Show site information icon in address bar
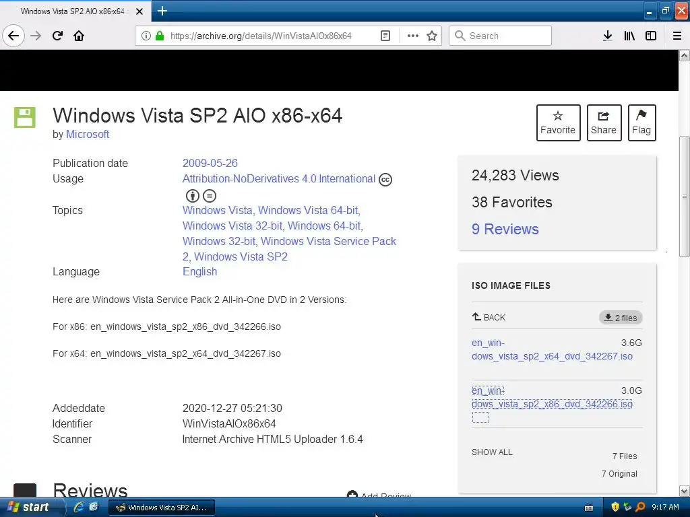 (146, 36)
